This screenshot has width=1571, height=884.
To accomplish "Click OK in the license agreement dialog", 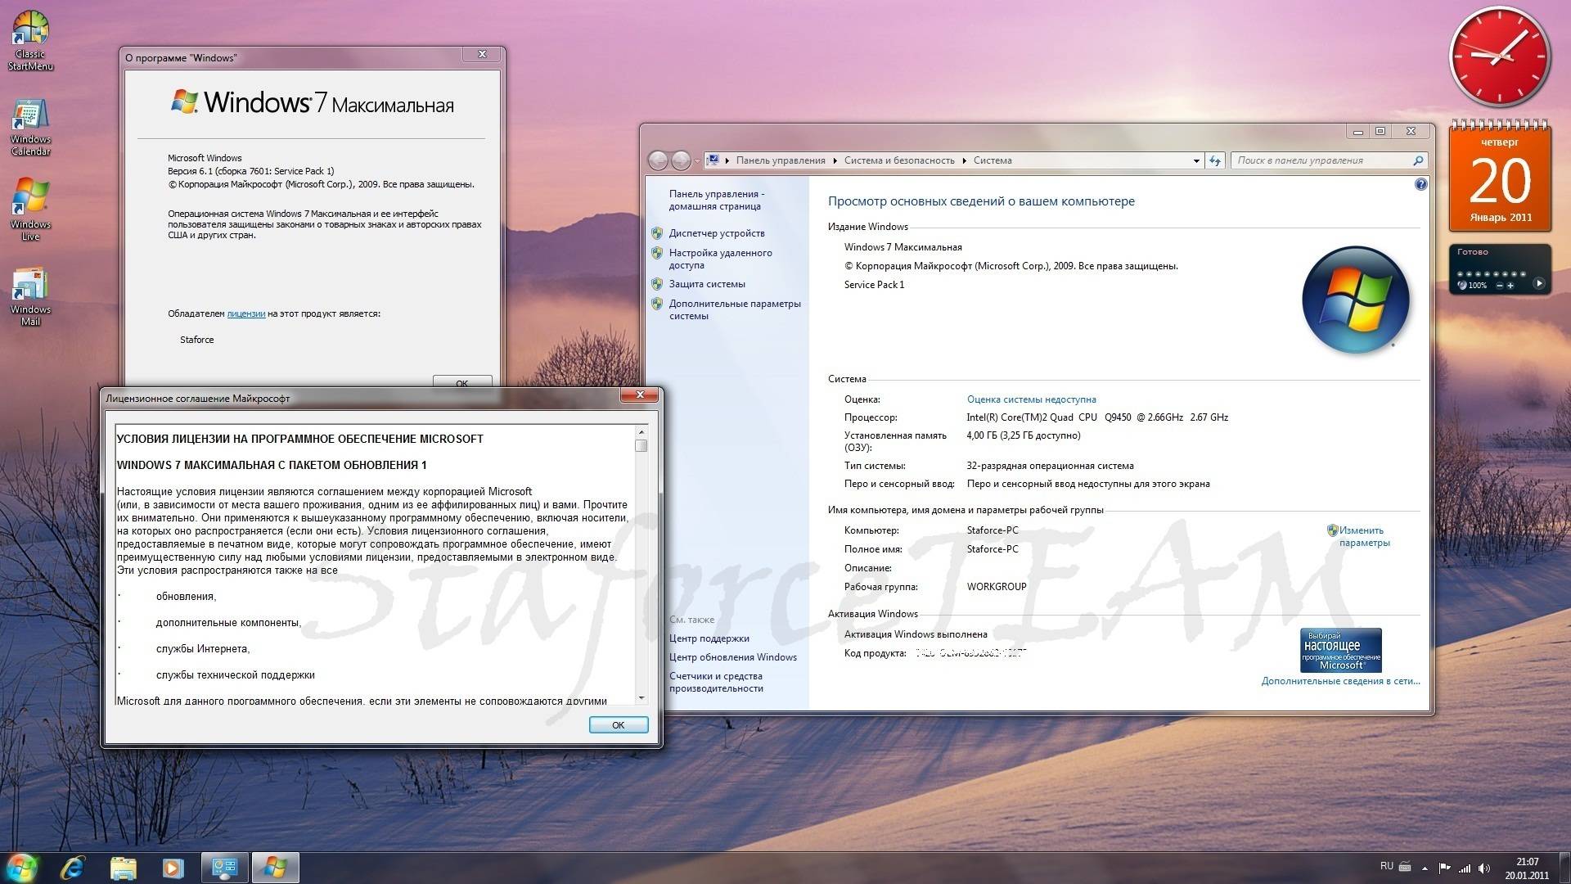I will pos(619,725).
